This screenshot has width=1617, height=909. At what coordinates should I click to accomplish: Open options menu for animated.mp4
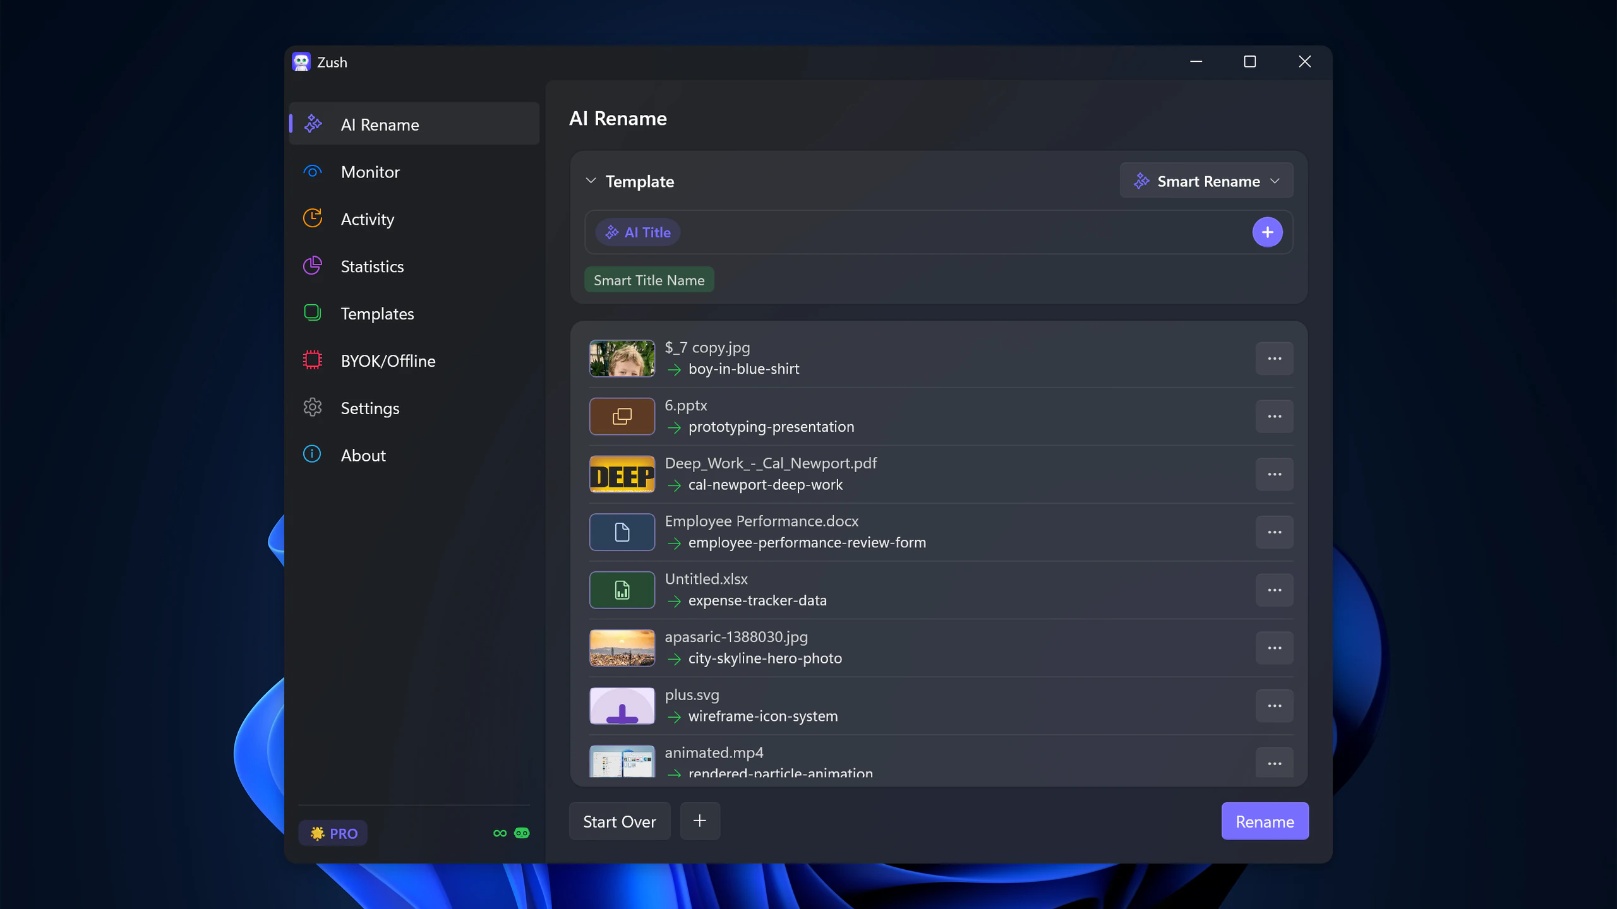(1274, 764)
